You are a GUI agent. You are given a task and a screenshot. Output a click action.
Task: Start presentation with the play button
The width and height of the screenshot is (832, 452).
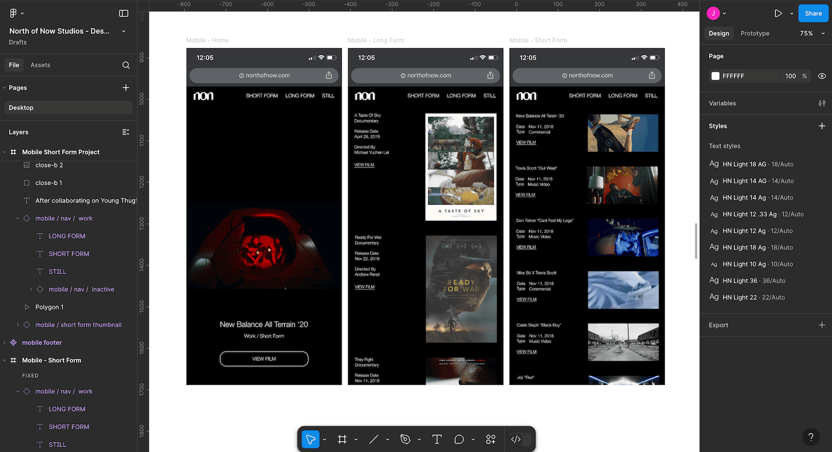[778, 13]
